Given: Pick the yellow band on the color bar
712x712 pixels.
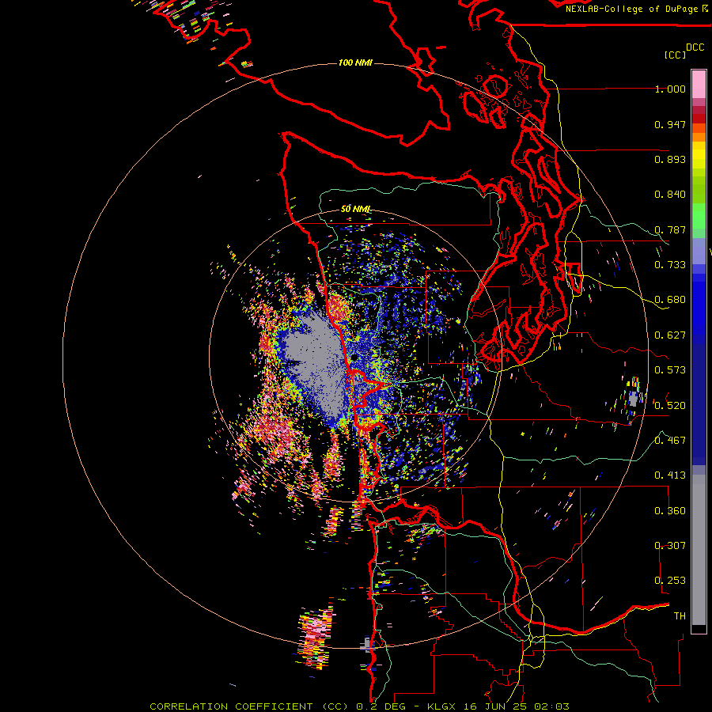Looking at the screenshot, I should point(699,156).
